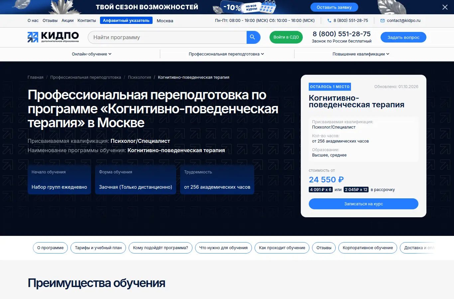This screenshot has width=454, height=299.
Task: Select the Тарифы и учебный план tab
Action: pyautogui.click(x=98, y=248)
